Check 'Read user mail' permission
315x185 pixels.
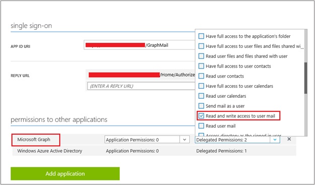(201, 126)
